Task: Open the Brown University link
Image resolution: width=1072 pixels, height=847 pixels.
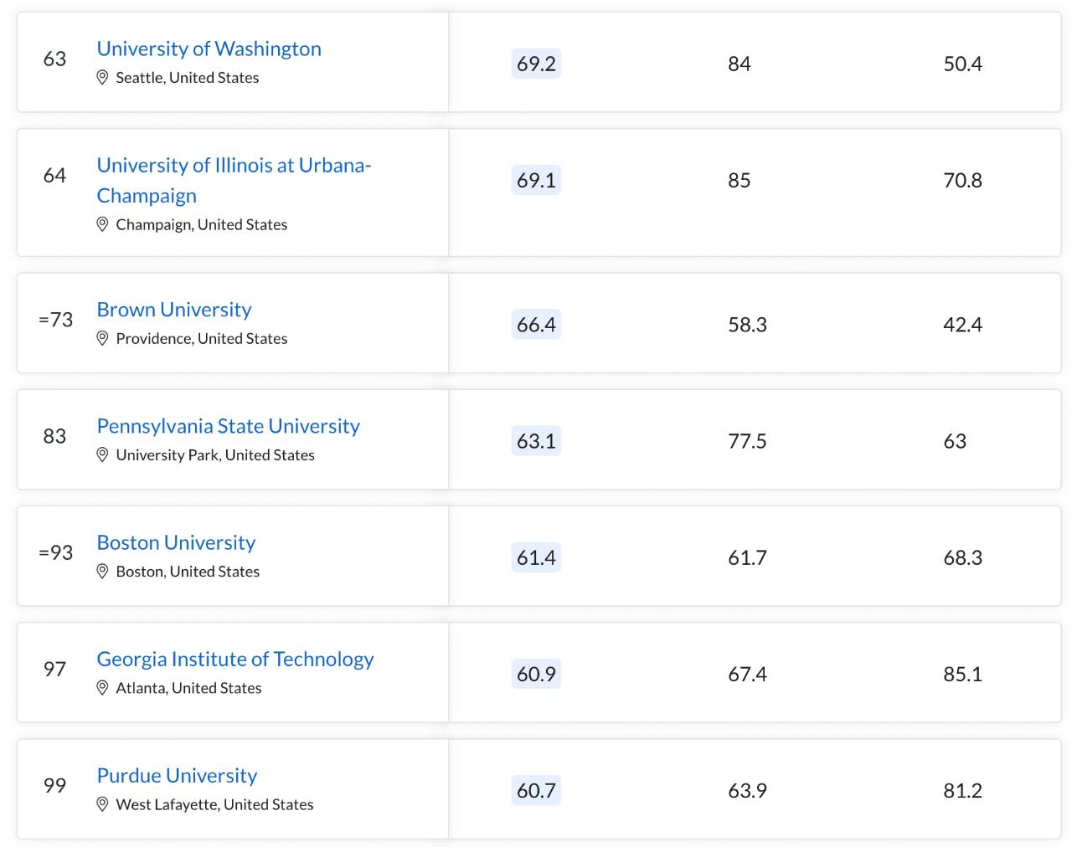Action: pos(174,310)
